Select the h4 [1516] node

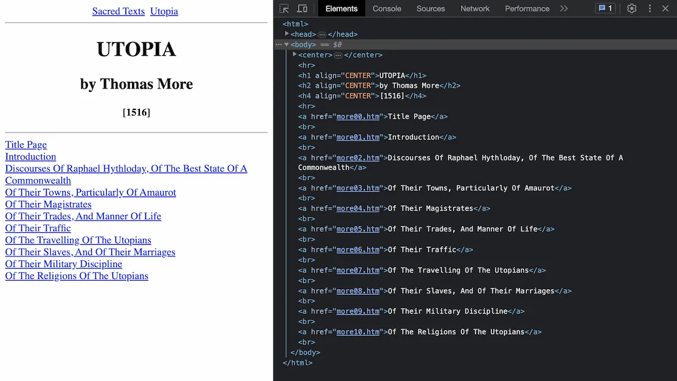click(x=362, y=96)
